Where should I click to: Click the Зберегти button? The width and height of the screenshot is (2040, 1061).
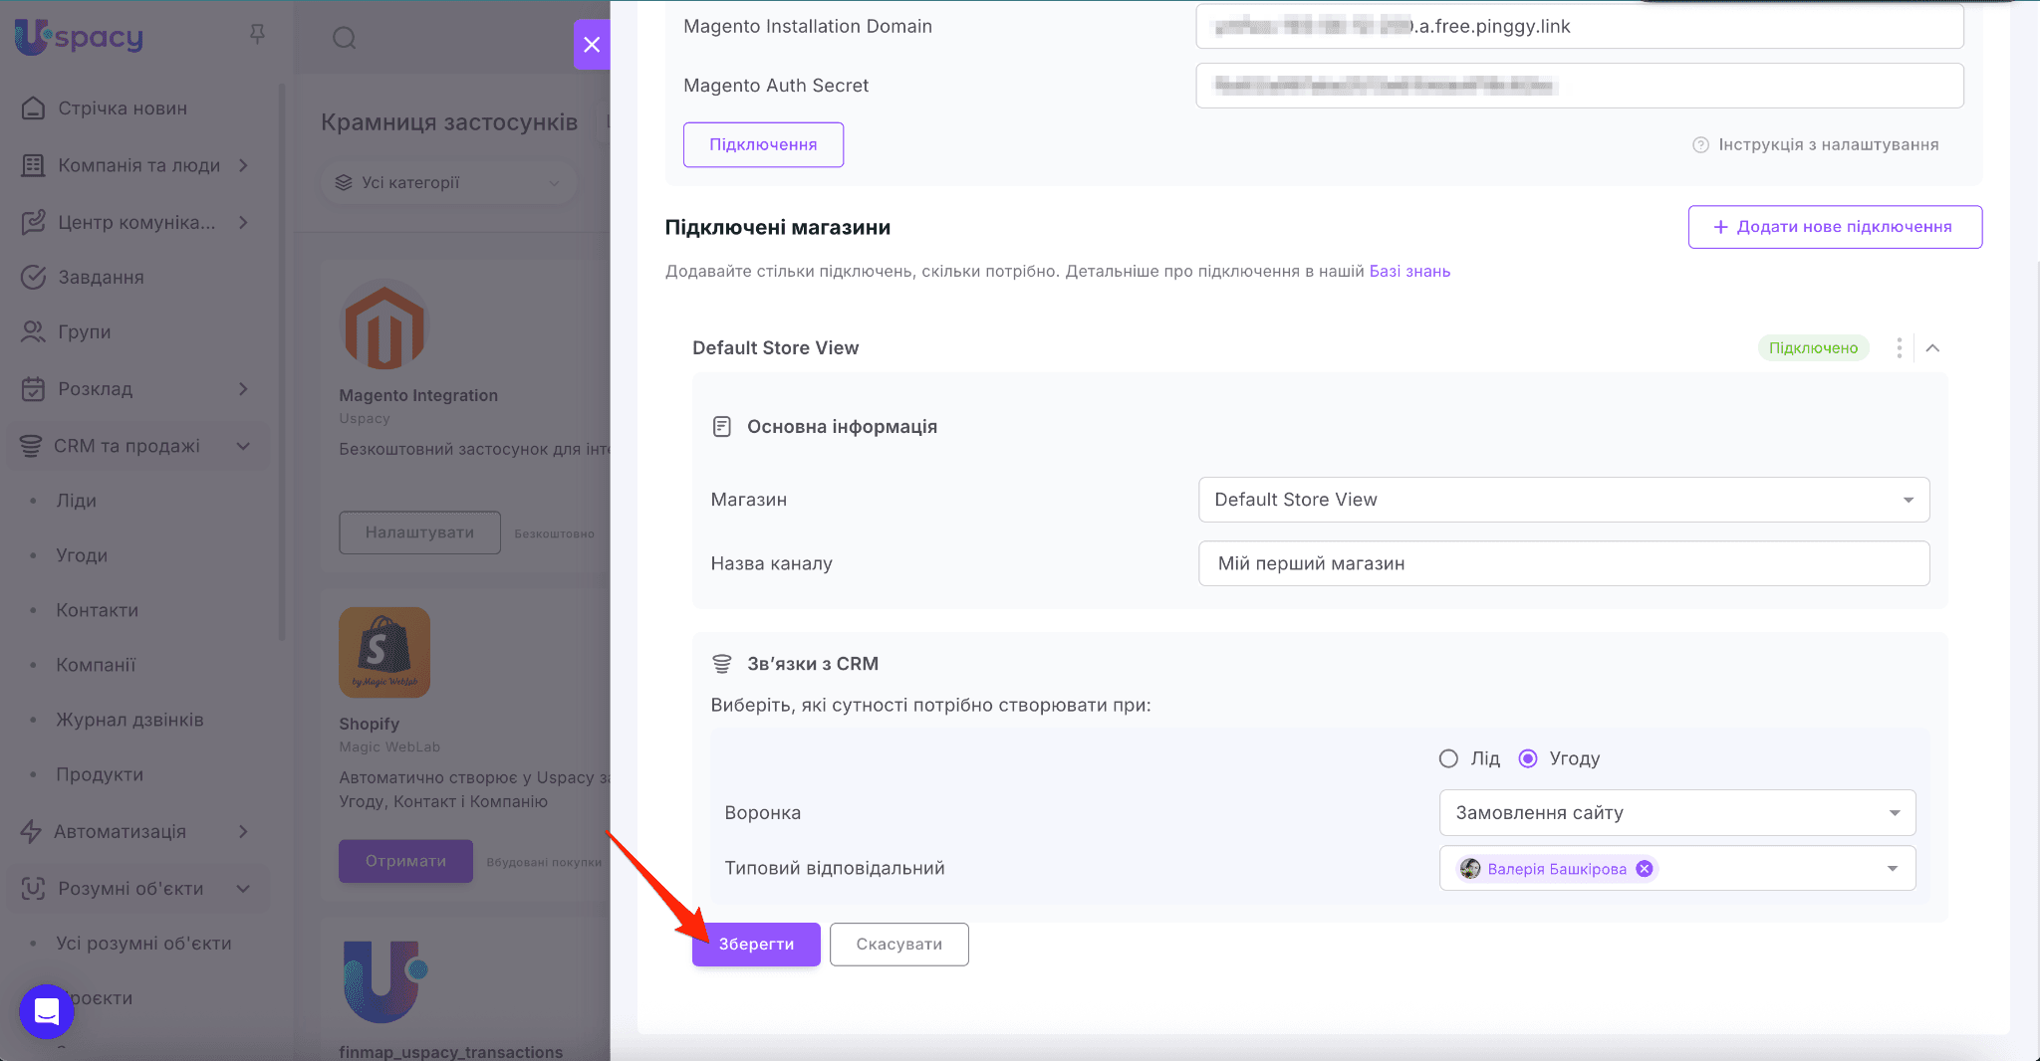coord(756,945)
